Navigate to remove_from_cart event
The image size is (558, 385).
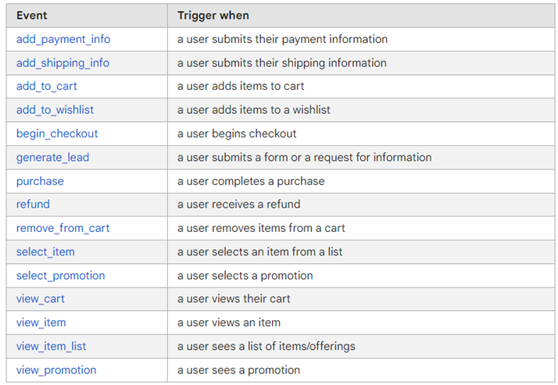pyautogui.click(x=63, y=228)
